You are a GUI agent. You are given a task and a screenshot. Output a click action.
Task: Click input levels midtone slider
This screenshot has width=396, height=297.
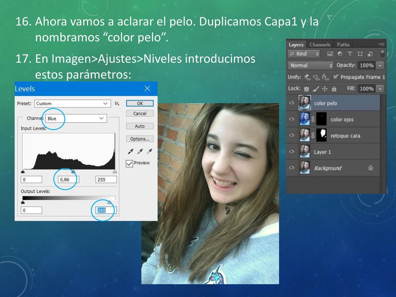pos(73,172)
